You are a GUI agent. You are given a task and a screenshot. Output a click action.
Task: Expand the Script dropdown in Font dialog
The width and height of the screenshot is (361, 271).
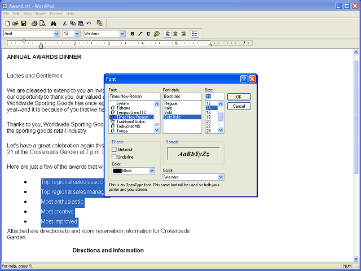tap(221, 177)
